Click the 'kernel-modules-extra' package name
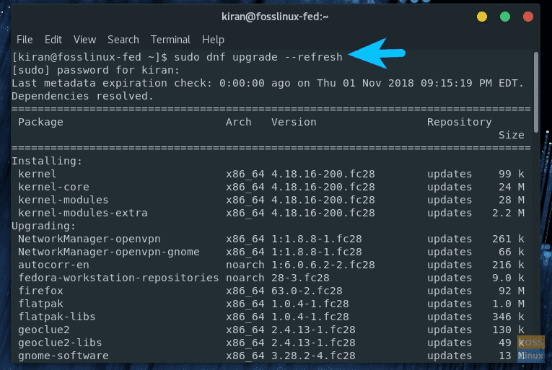 (x=83, y=213)
